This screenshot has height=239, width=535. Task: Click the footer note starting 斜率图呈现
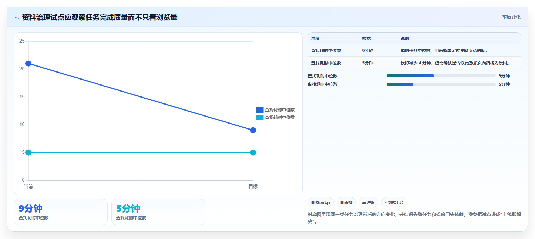414,218
